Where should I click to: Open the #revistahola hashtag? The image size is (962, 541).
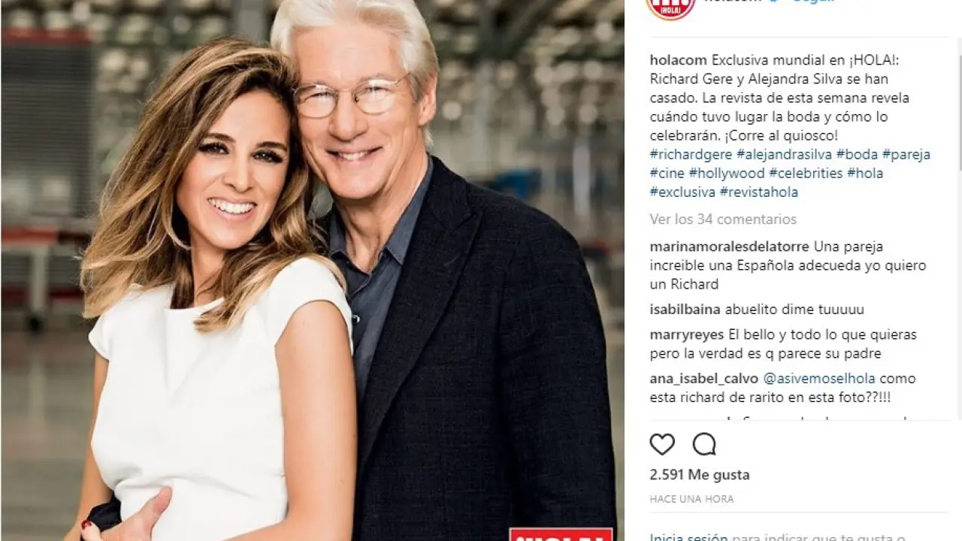coord(759,192)
